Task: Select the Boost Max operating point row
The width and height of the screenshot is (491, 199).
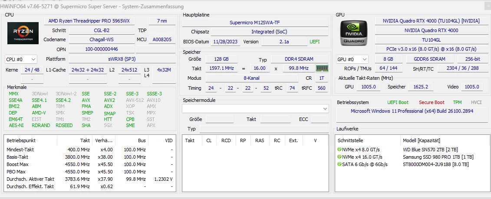Action: coord(89,164)
